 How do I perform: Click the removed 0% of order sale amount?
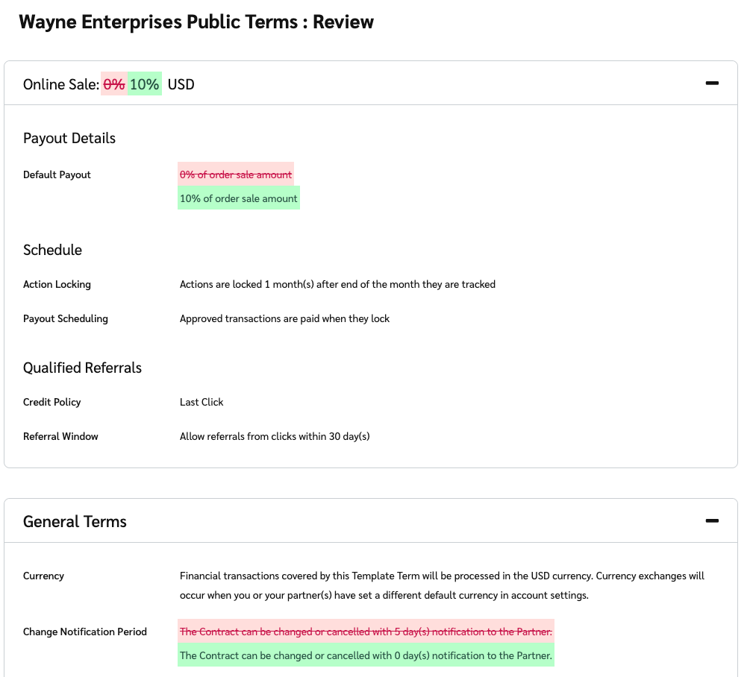click(x=235, y=174)
